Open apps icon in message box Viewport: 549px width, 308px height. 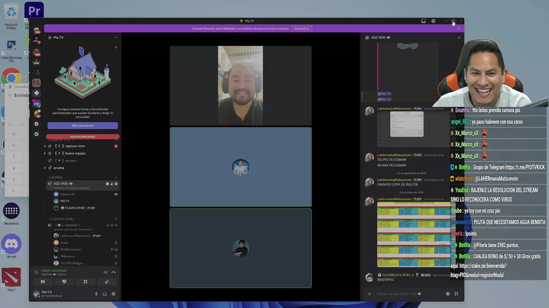(456, 294)
